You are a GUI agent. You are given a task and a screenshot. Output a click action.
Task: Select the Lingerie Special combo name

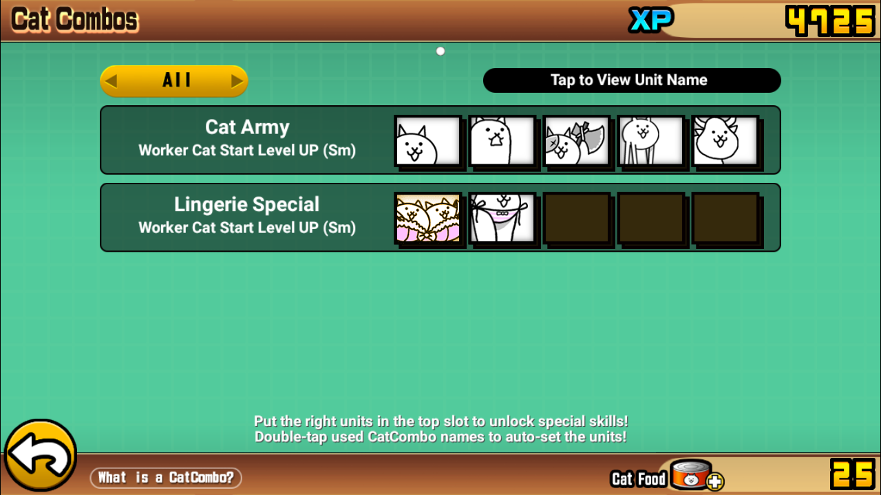(x=247, y=204)
